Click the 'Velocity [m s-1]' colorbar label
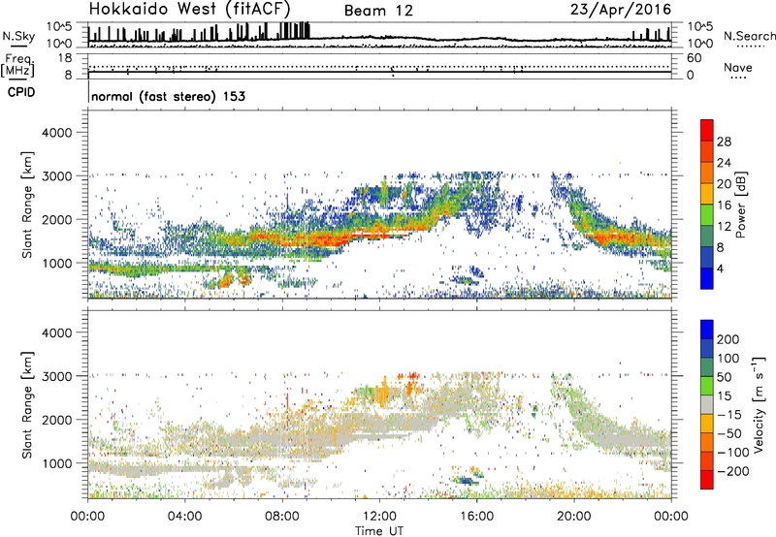Image resolution: width=776 pixels, height=537 pixels. 759,404
